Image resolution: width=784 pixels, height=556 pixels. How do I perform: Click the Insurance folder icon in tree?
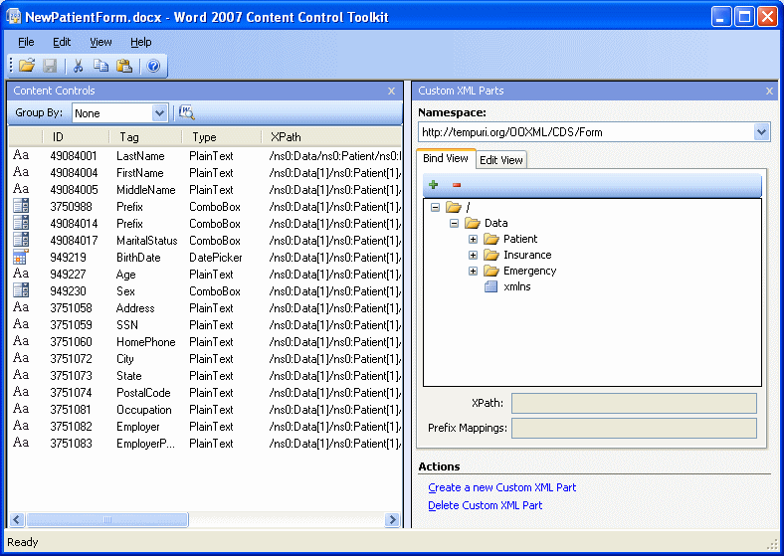[491, 255]
